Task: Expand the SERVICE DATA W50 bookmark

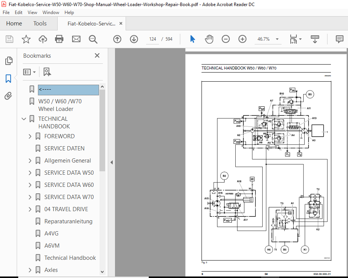Action: [x=30, y=173]
